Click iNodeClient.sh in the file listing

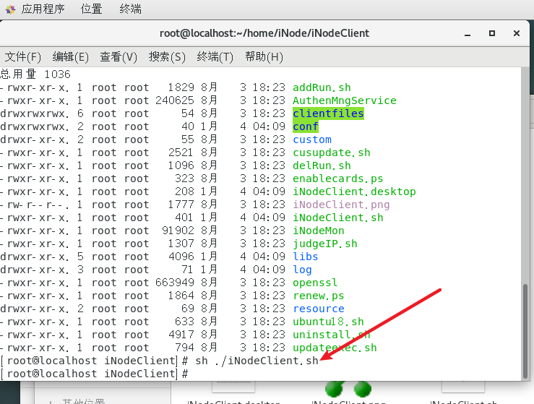pos(338,218)
